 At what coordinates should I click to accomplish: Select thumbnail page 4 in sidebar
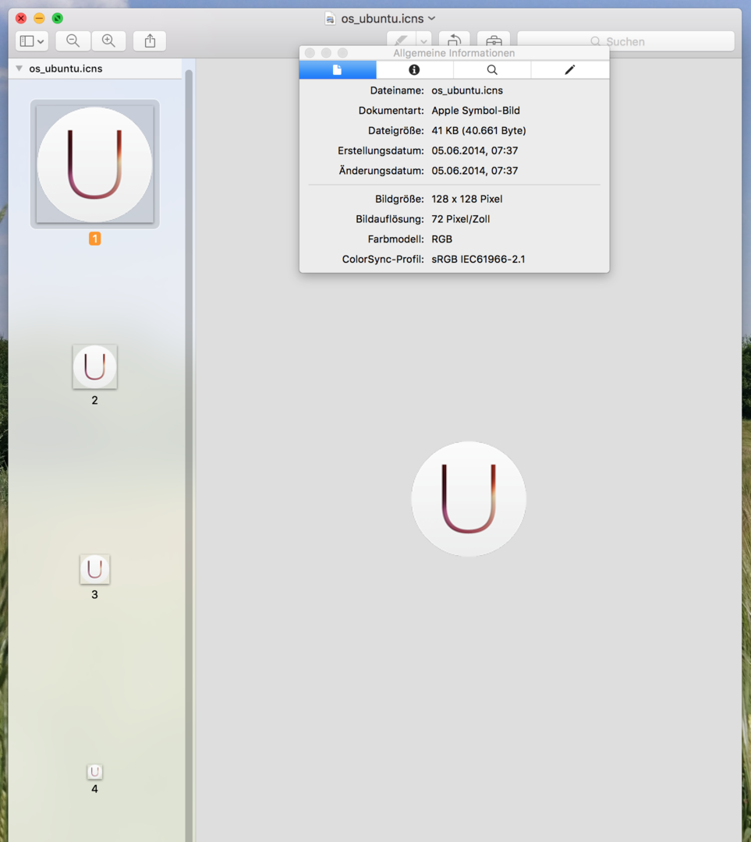tap(94, 772)
